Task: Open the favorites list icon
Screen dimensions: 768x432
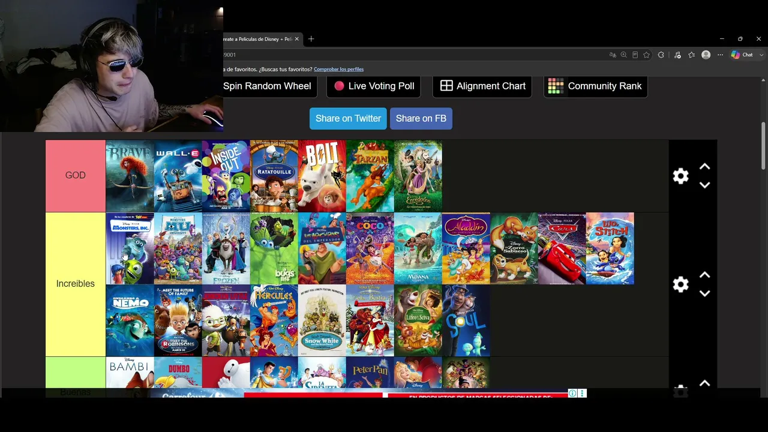Action: pyautogui.click(x=692, y=55)
